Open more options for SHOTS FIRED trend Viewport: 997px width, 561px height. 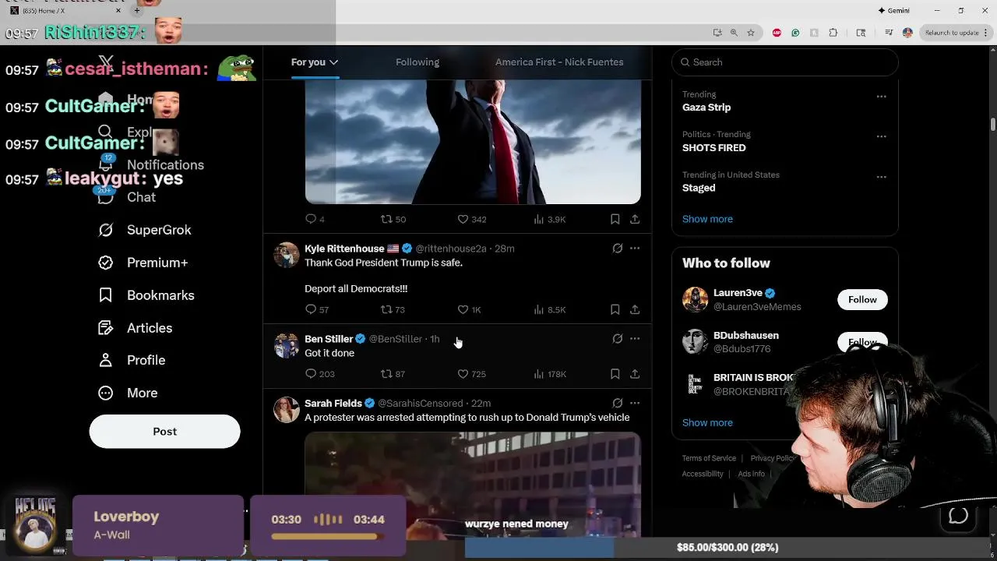[881, 136]
